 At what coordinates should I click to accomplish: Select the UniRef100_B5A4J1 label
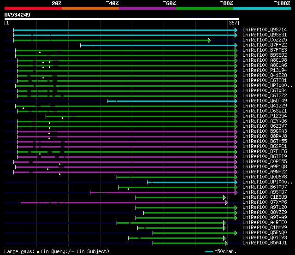265,243
